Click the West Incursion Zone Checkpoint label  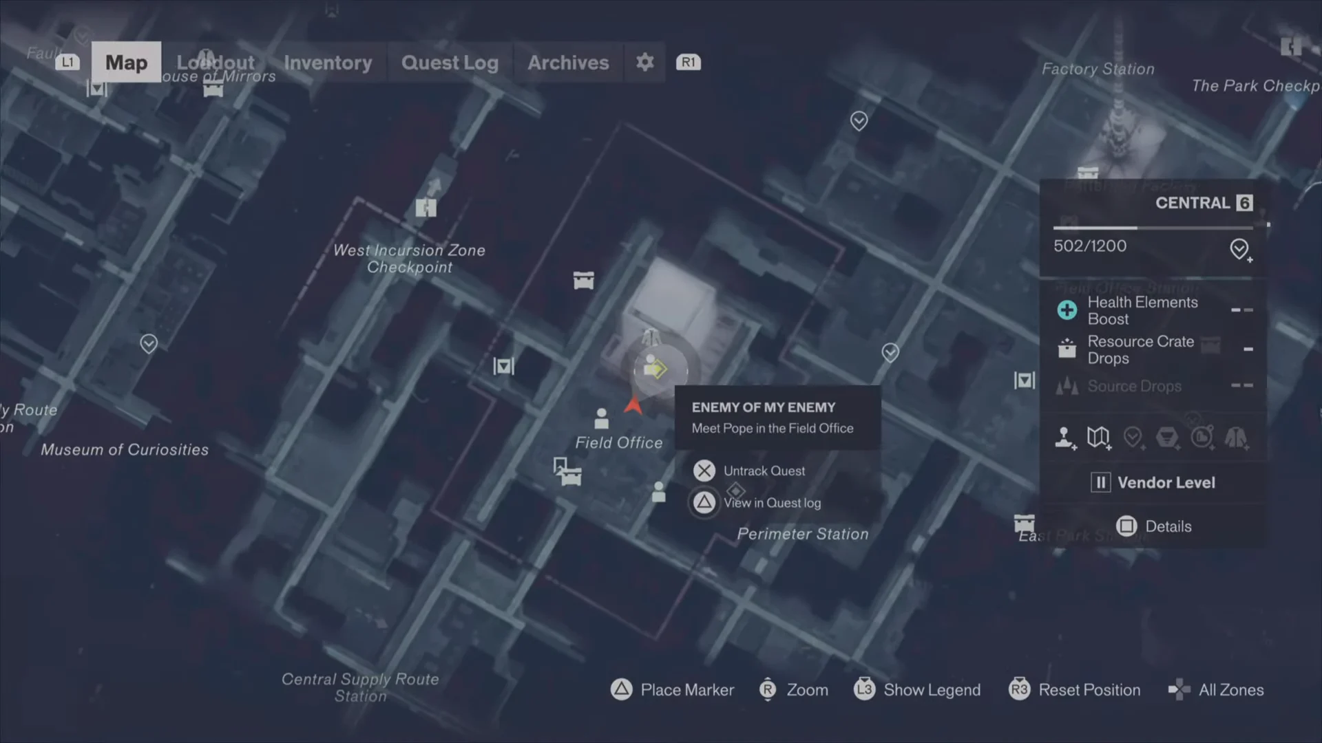click(x=409, y=259)
